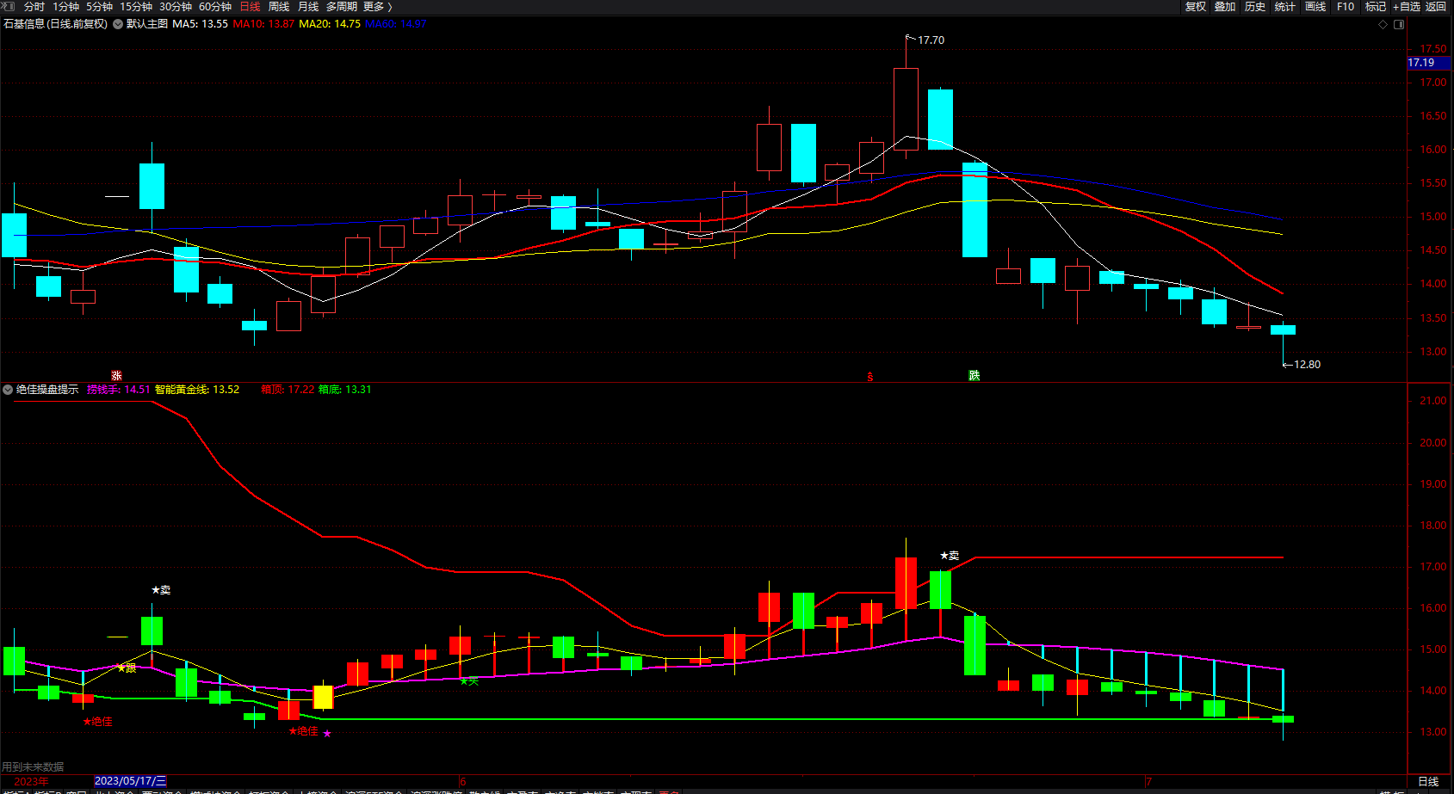Click the green 买 star signal
This screenshot has height=794, width=1454.
[x=469, y=681]
